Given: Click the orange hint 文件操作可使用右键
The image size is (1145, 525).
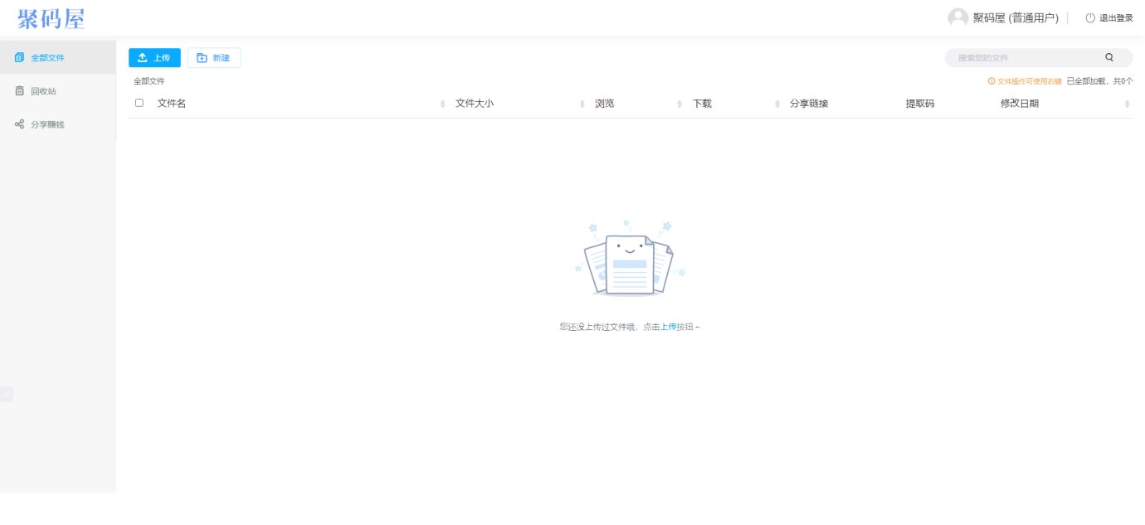Looking at the screenshot, I should [x=1025, y=81].
